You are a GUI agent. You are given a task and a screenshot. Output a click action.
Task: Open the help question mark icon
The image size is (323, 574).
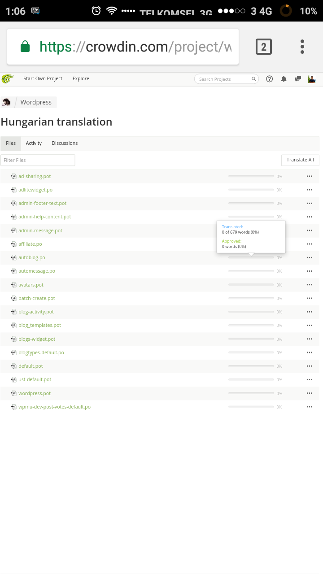[x=270, y=79]
